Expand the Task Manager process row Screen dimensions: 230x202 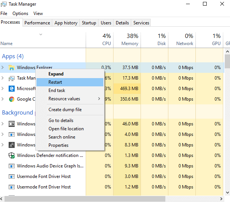3,78
